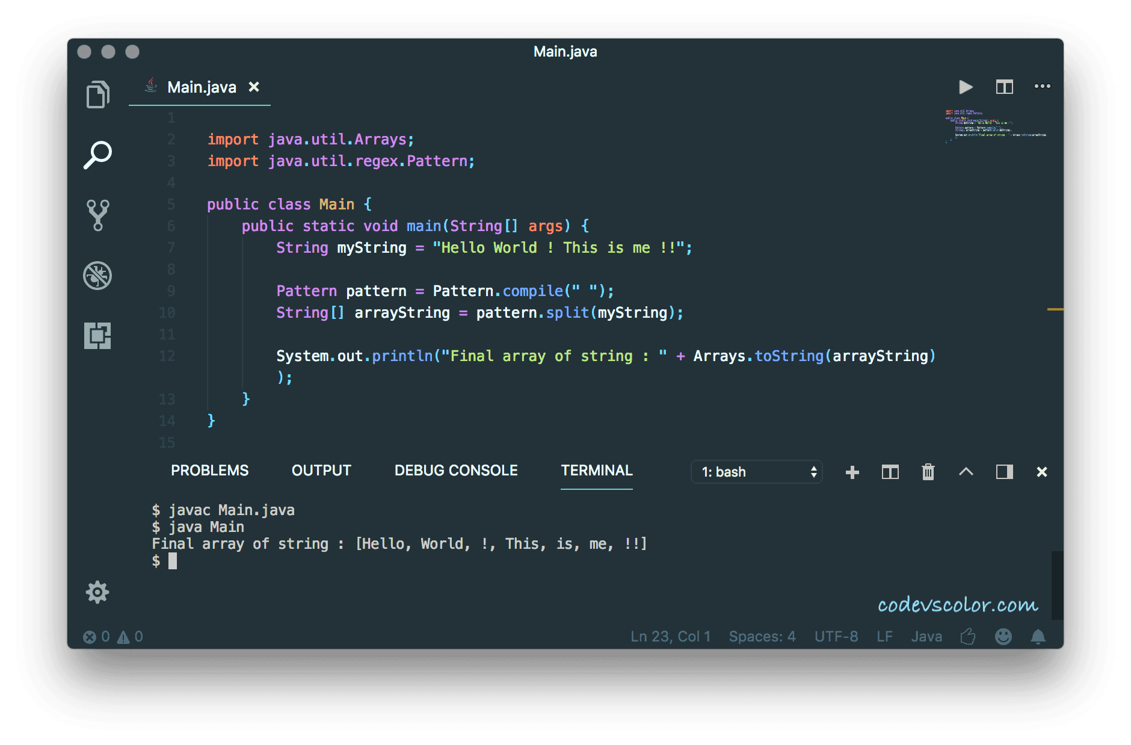Maximize the panel with the up chevron
The height and width of the screenshot is (745, 1131).
click(x=966, y=472)
